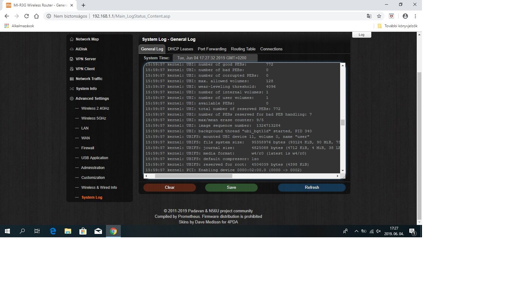Screen dimensions: 519x292
Task: Click the AiDisk cloud icon
Action: click(x=72, y=49)
